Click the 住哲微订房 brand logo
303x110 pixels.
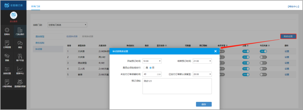pyautogui.click(x=13, y=5)
